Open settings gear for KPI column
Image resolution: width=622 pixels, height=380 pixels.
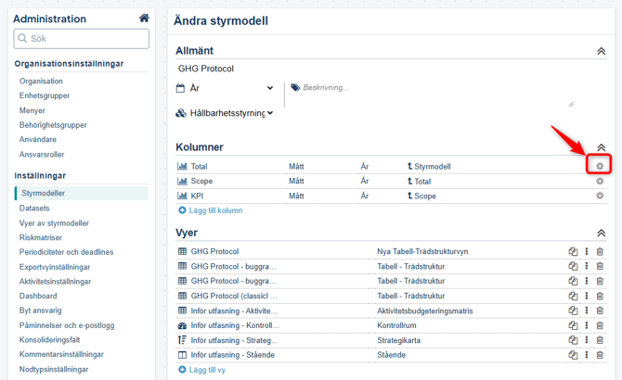(x=600, y=196)
